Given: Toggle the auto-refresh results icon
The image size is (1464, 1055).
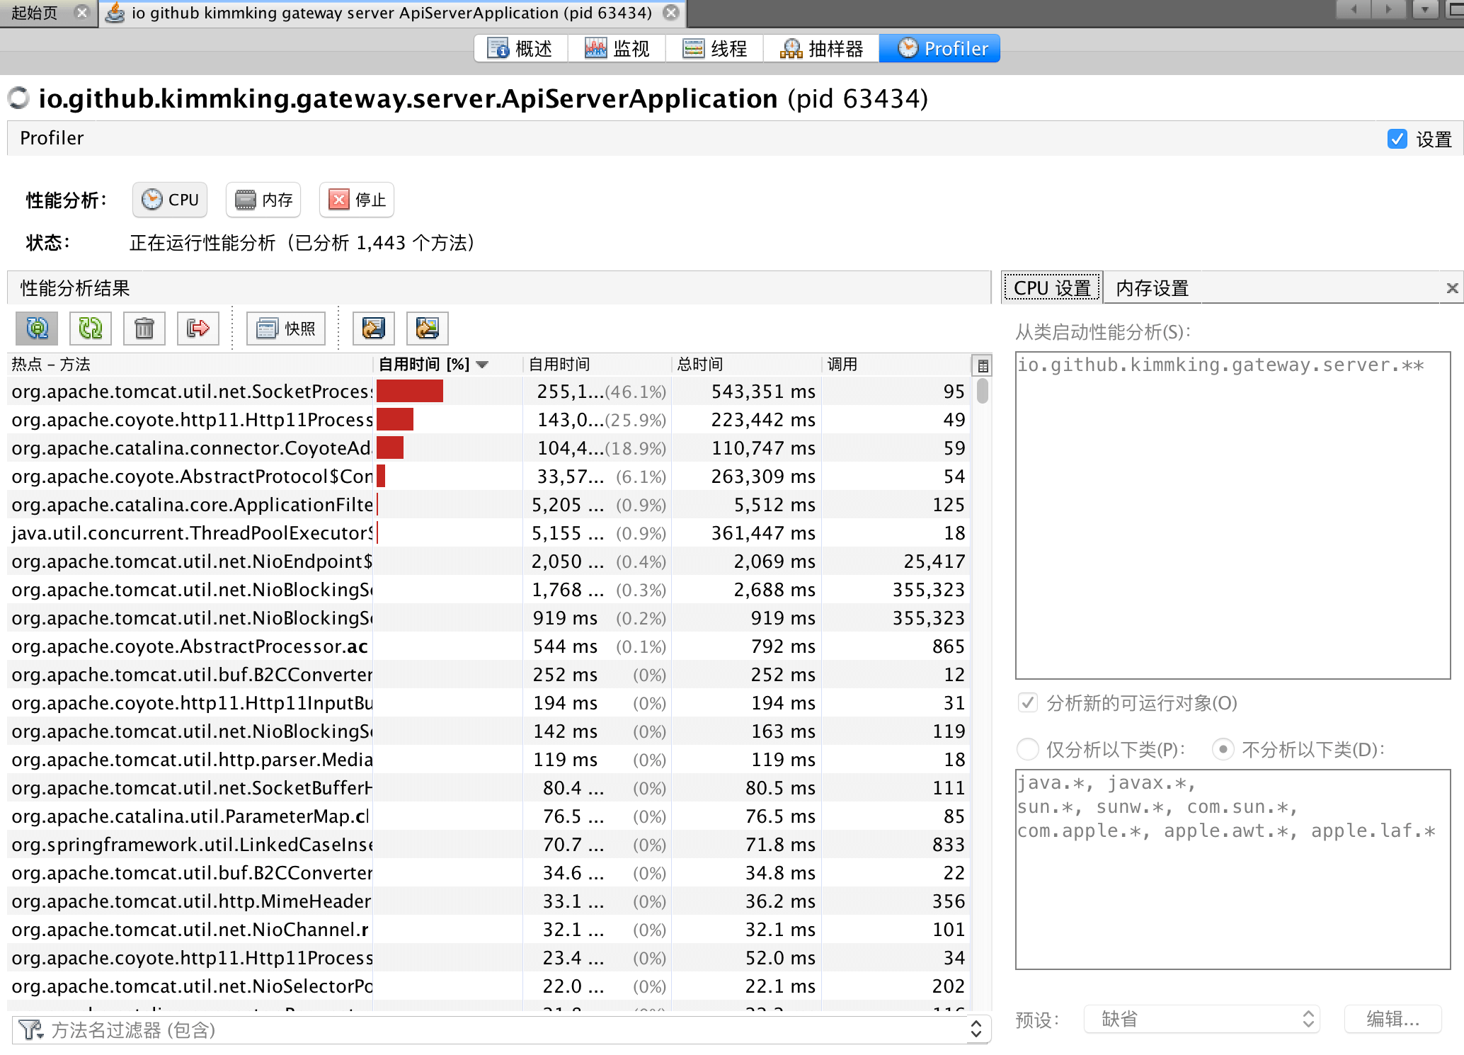Looking at the screenshot, I should (37, 329).
